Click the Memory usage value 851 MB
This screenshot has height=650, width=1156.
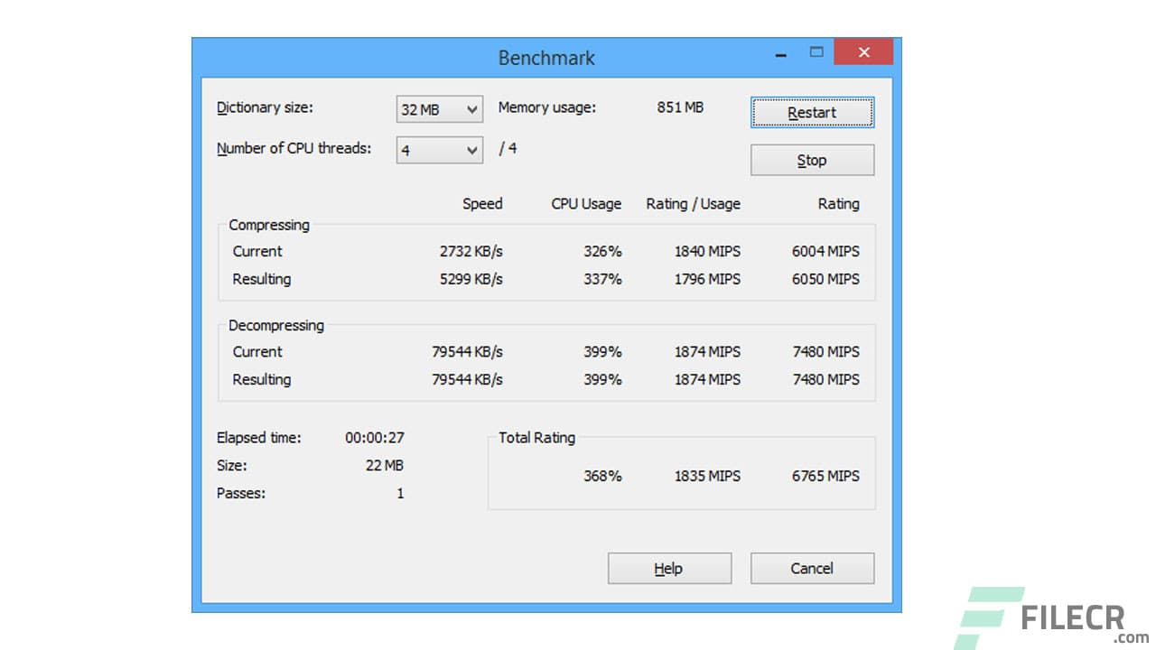click(x=679, y=107)
